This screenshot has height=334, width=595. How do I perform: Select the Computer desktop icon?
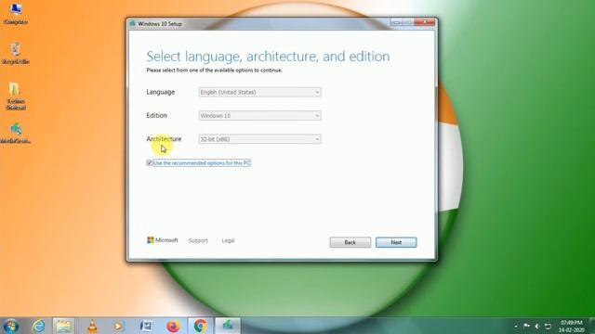pyautogui.click(x=16, y=14)
